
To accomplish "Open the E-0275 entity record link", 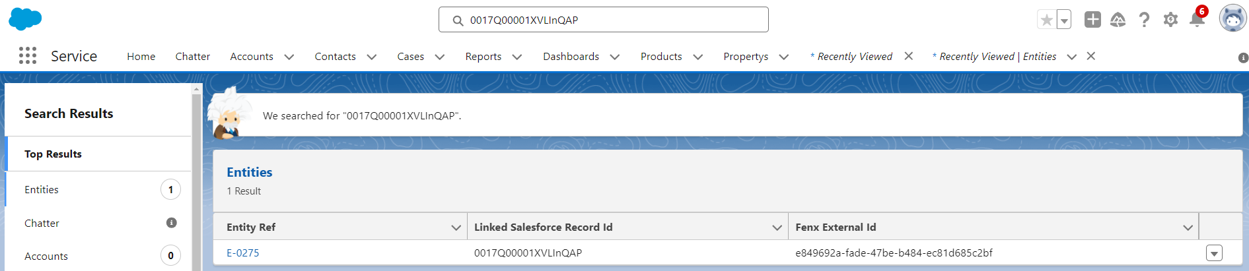I will click(x=243, y=253).
